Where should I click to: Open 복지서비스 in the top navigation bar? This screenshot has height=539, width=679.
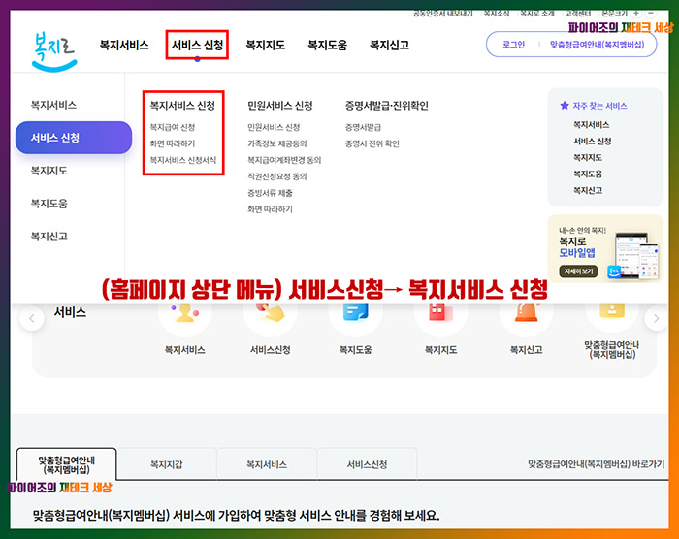tap(124, 45)
